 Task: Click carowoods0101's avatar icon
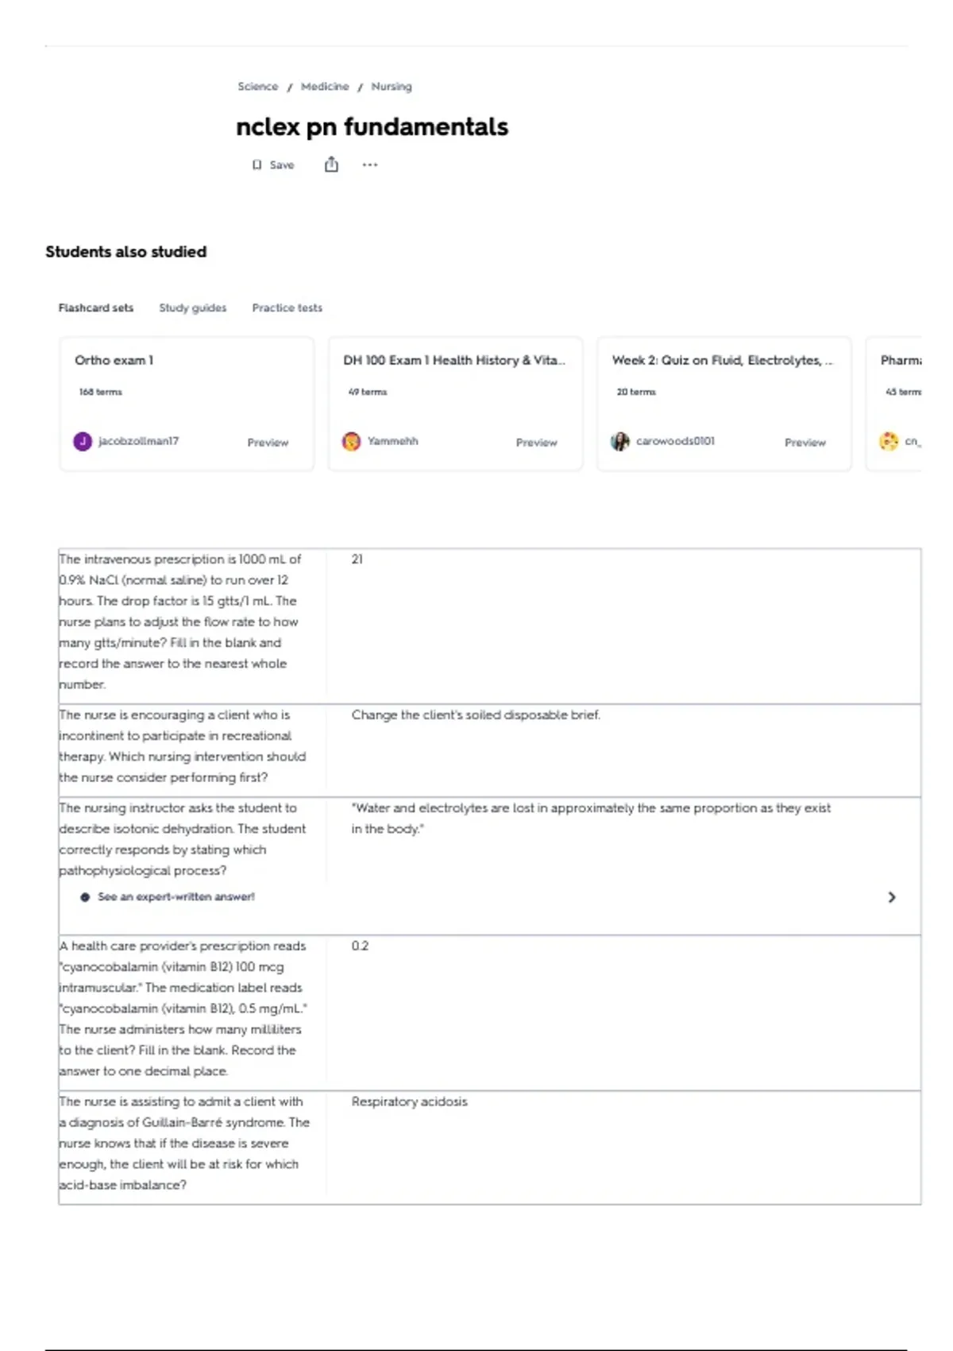(619, 441)
